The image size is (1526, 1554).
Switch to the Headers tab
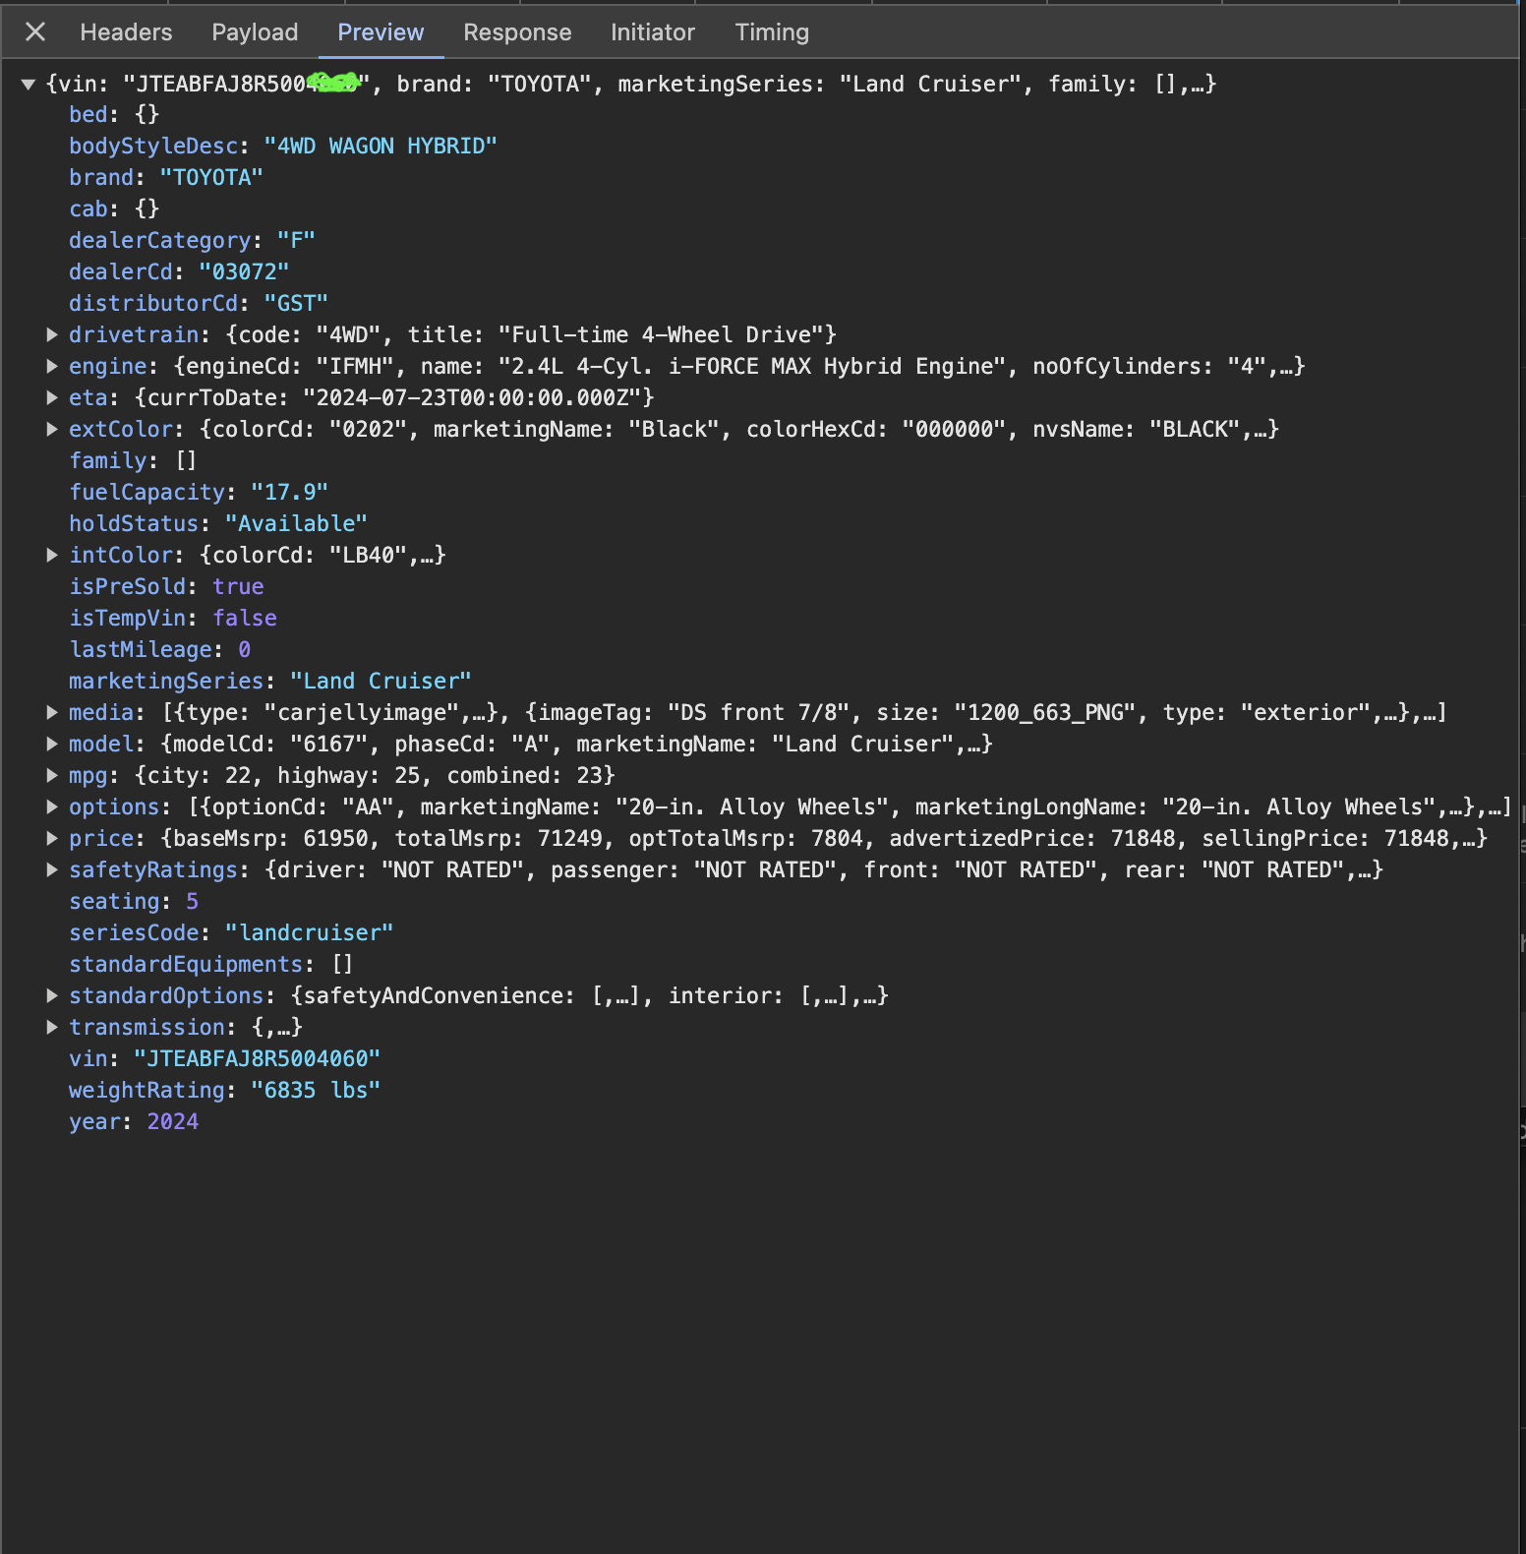pyautogui.click(x=126, y=32)
